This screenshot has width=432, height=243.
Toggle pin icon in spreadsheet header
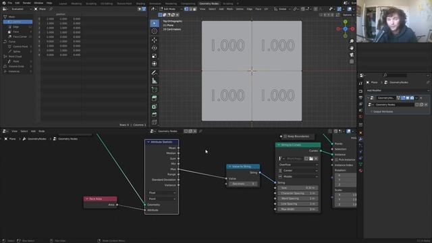pyautogui.click(x=51, y=9)
